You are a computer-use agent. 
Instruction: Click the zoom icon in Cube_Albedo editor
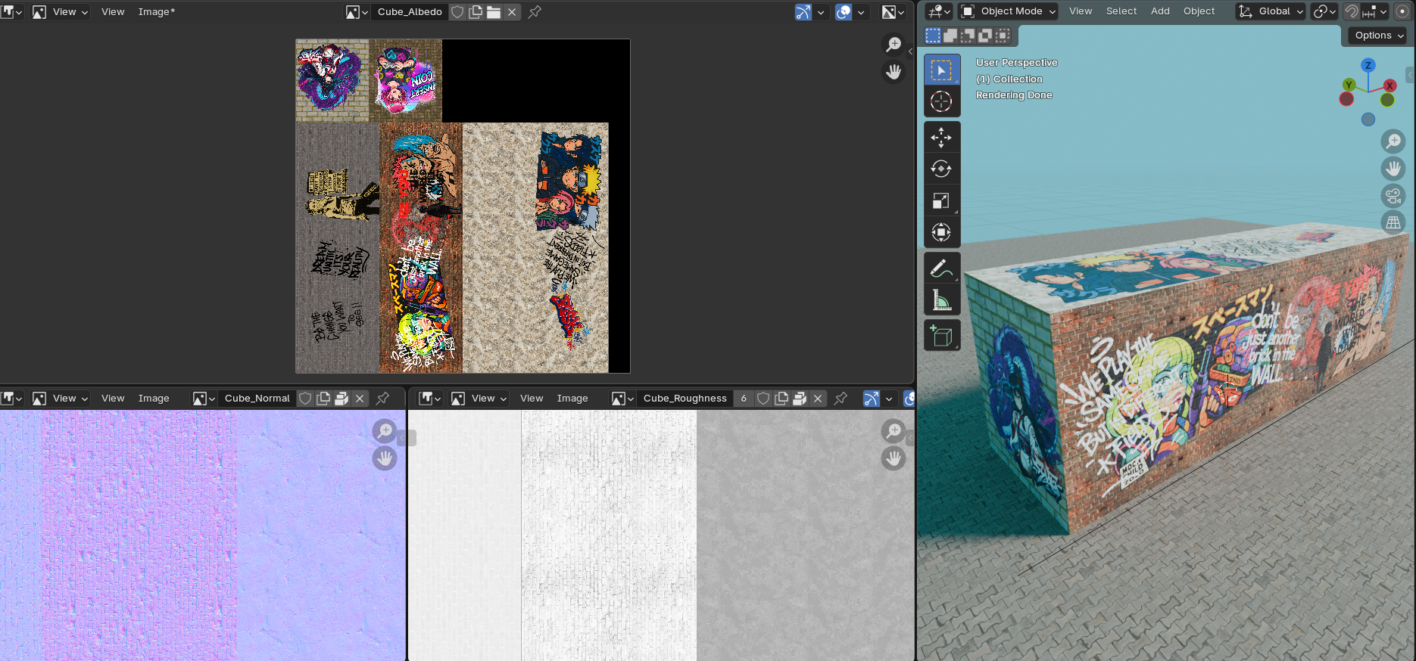click(x=894, y=45)
